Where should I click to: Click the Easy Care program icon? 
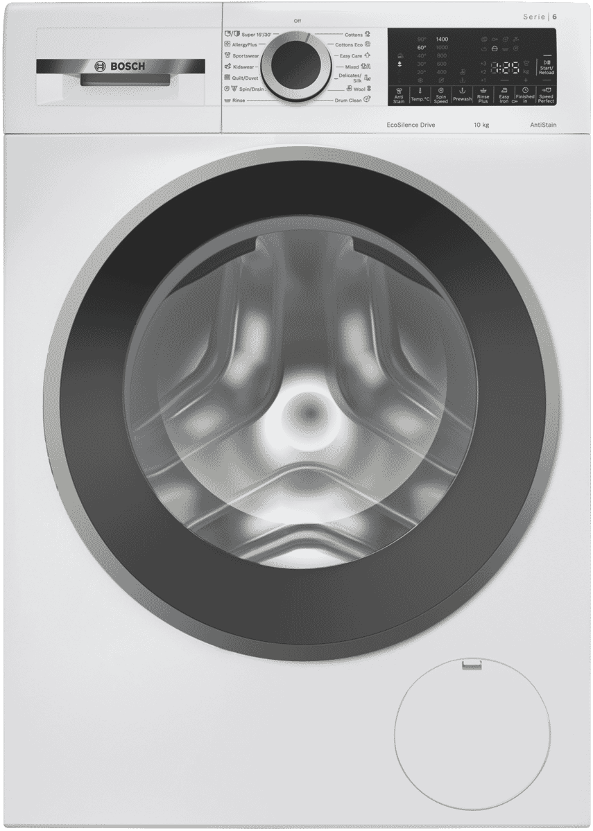pyautogui.click(x=368, y=55)
